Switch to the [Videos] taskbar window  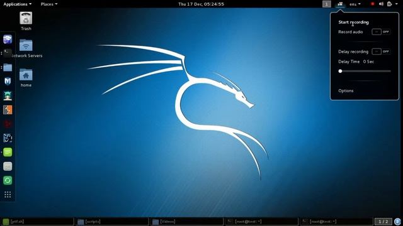pyautogui.click(x=187, y=222)
